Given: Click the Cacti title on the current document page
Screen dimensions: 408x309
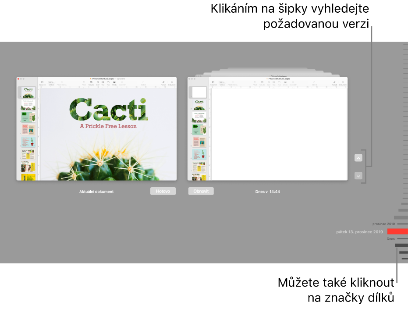Looking at the screenshot, I should pyautogui.click(x=109, y=109).
